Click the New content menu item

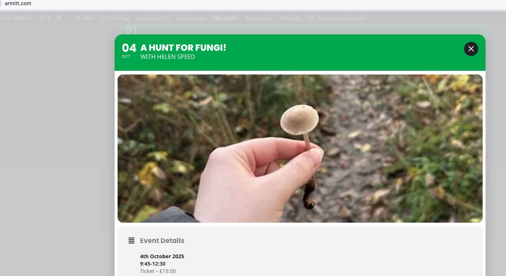point(88,18)
